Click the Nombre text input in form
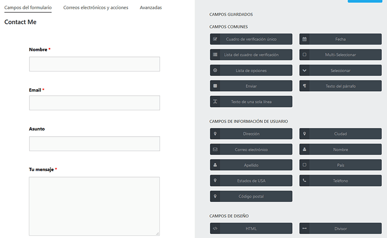The image size is (387, 238). click(x=94, y=64)
